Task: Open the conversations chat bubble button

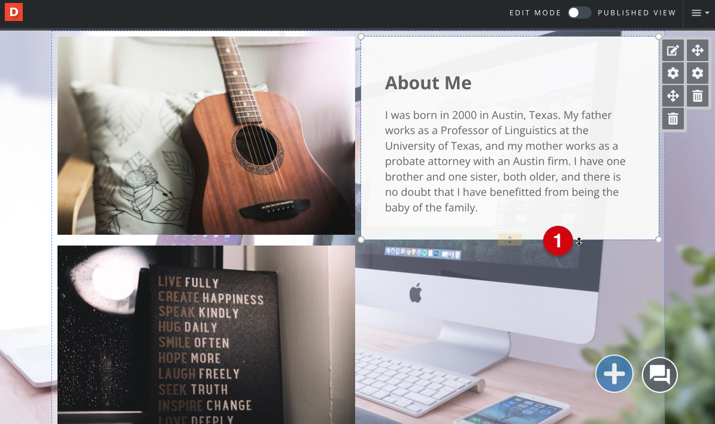Action: [660, 375]
